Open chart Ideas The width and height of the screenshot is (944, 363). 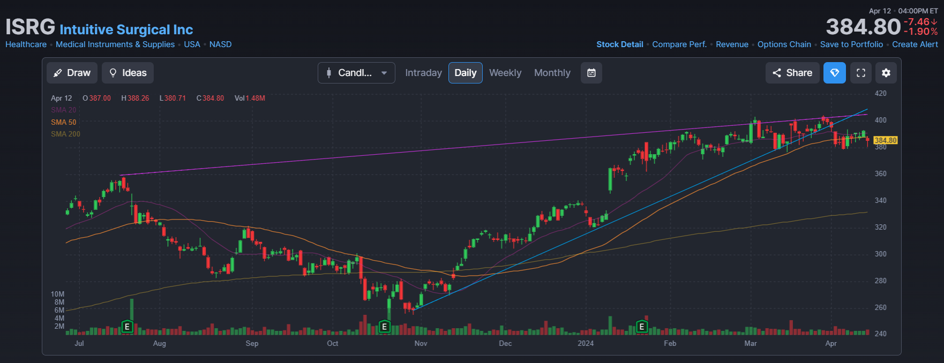tap(128, 73)
